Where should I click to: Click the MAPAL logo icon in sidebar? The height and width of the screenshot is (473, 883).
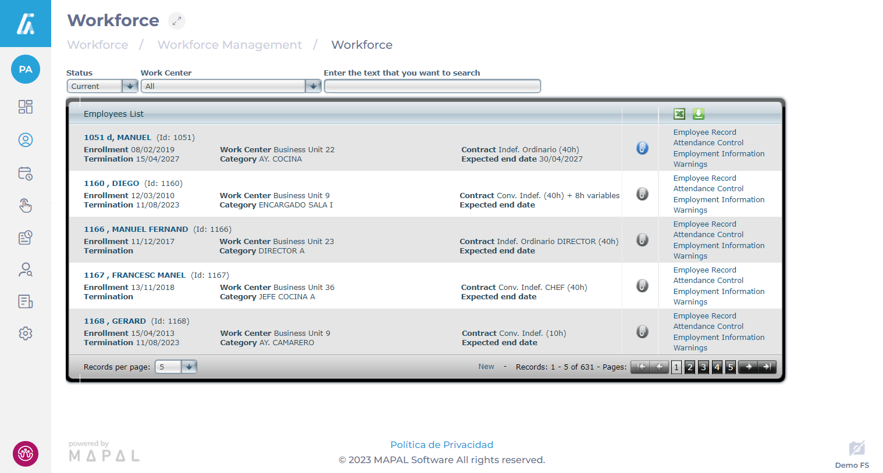[26, 24]
